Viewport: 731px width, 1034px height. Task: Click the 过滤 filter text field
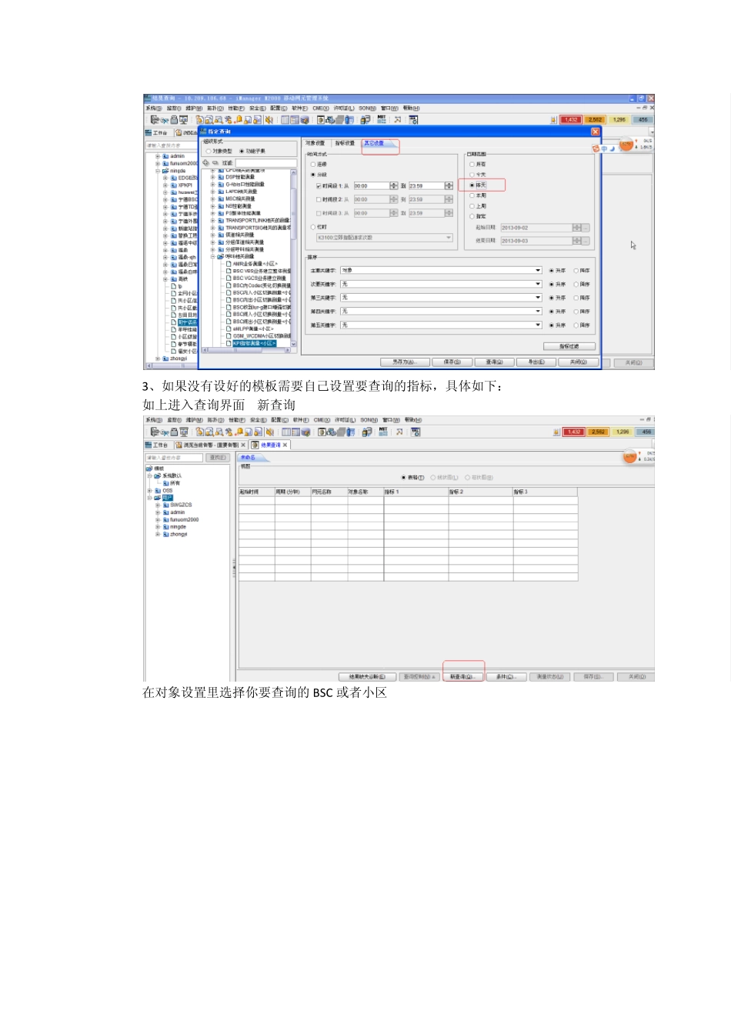(265, 163)
